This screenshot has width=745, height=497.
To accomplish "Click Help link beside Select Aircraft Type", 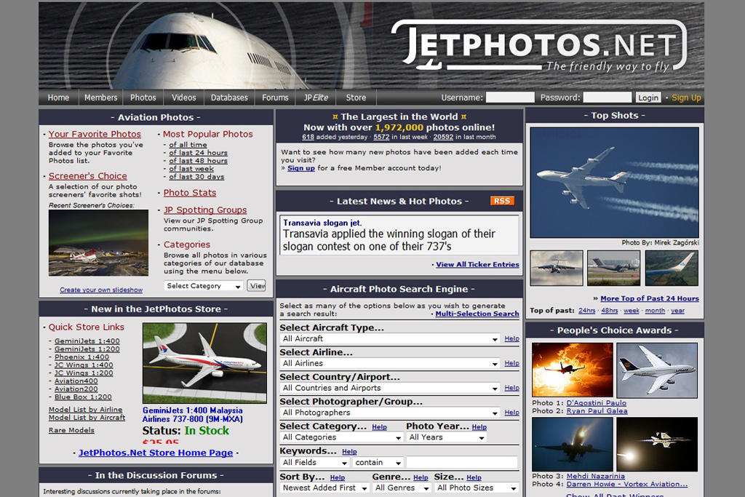I will tap(511, 339).
